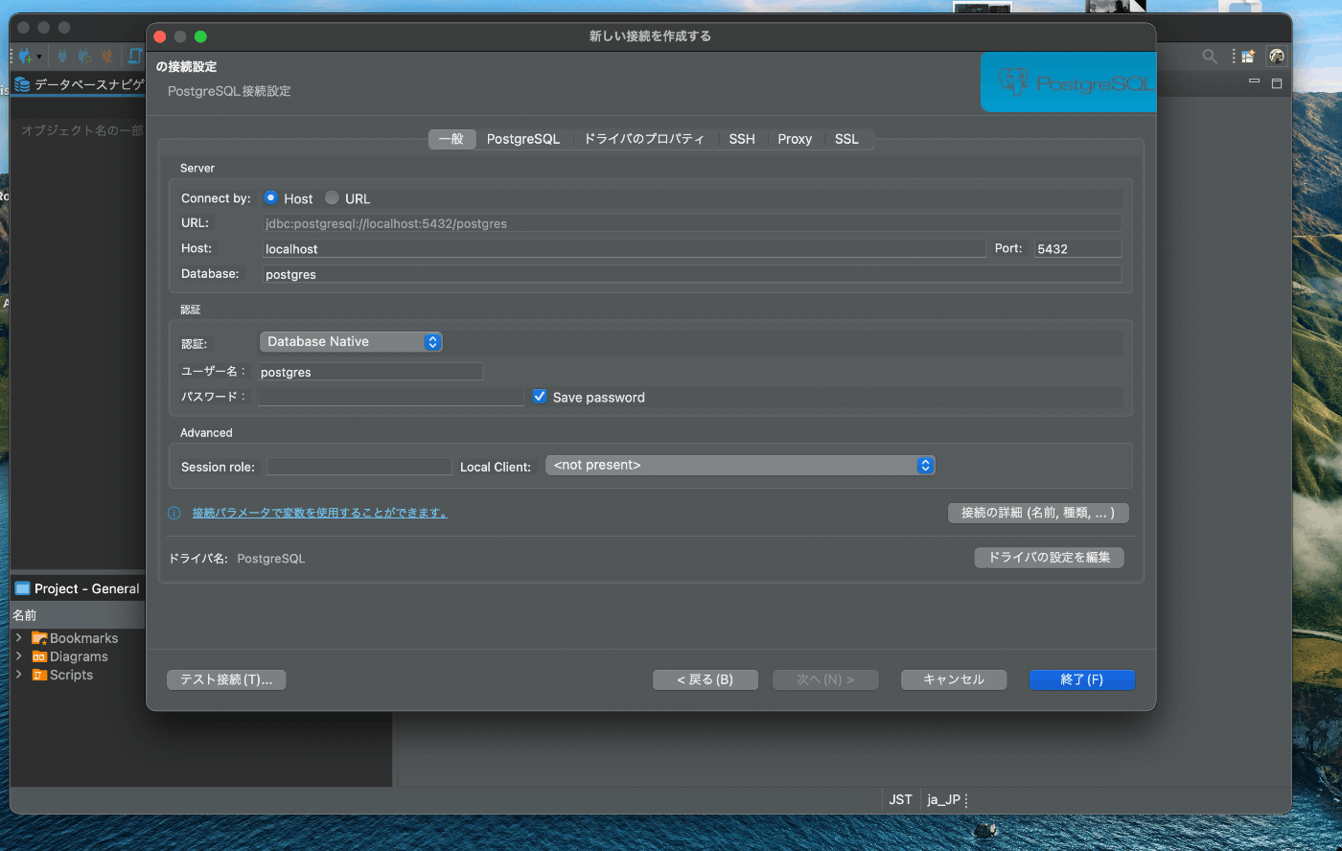
Task: Click the Database Navigator stack icon
Action: (22, 84)
